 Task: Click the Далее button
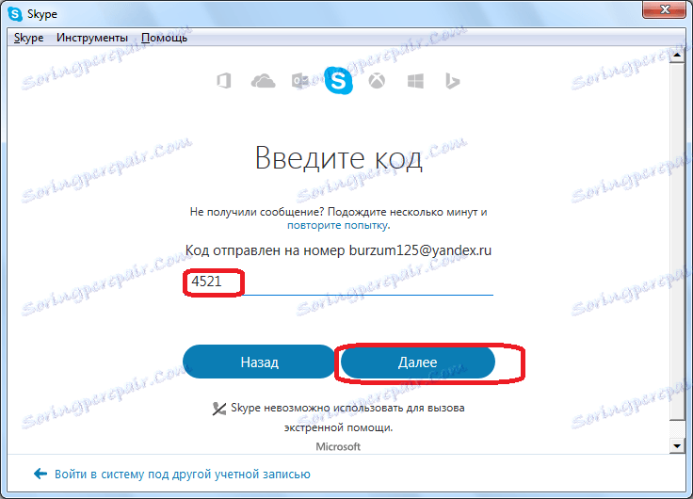418,362
